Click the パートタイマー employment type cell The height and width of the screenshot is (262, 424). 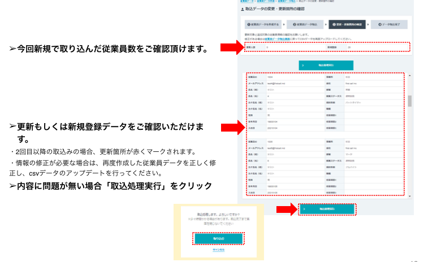click(353, 103)
